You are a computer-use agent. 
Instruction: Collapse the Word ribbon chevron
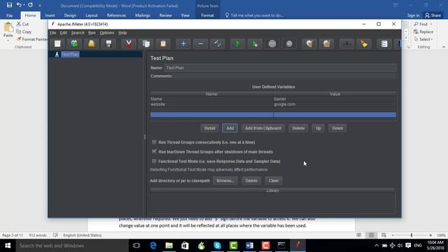(x=444, y=47)
